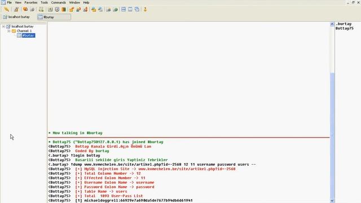Screen dimensions: 361x203
Task: Click the DCC Chat toolbar icon
Action: [78, 10]
